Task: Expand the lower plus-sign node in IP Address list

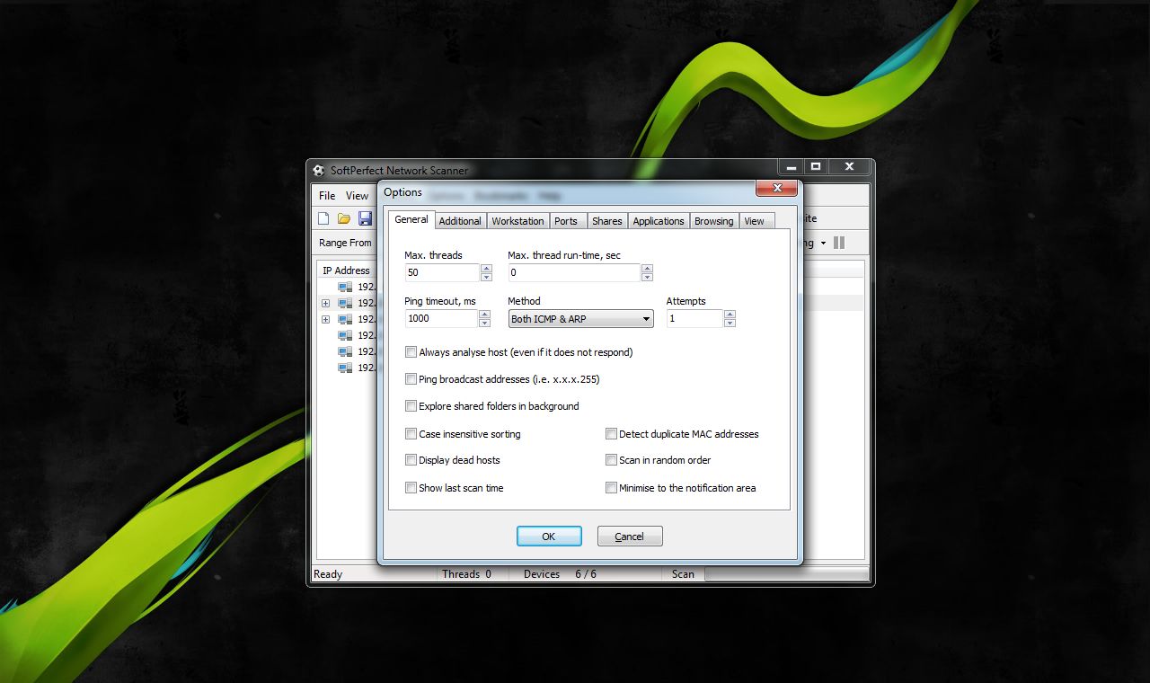Action: pos(325,319)
